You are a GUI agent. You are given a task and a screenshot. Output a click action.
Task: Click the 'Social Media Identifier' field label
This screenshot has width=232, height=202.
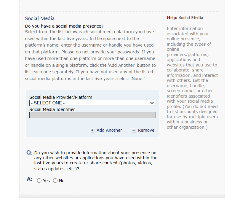pos(52,109)
